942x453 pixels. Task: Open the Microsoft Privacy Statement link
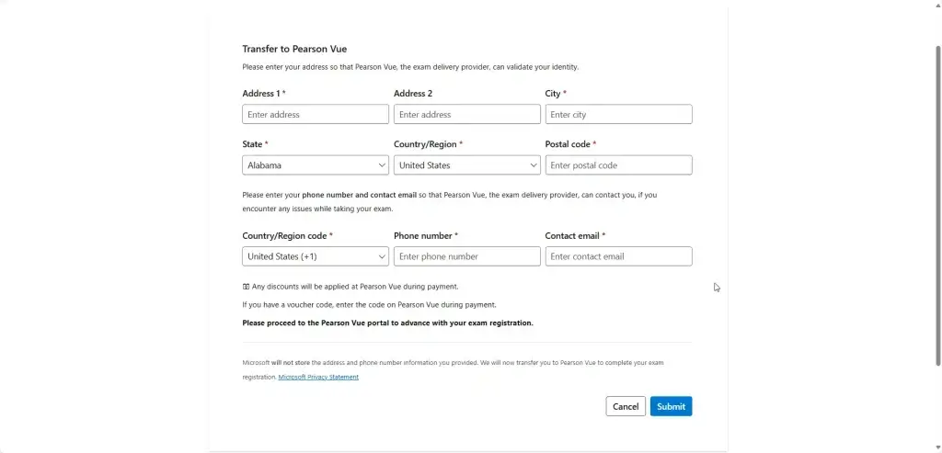318,377
